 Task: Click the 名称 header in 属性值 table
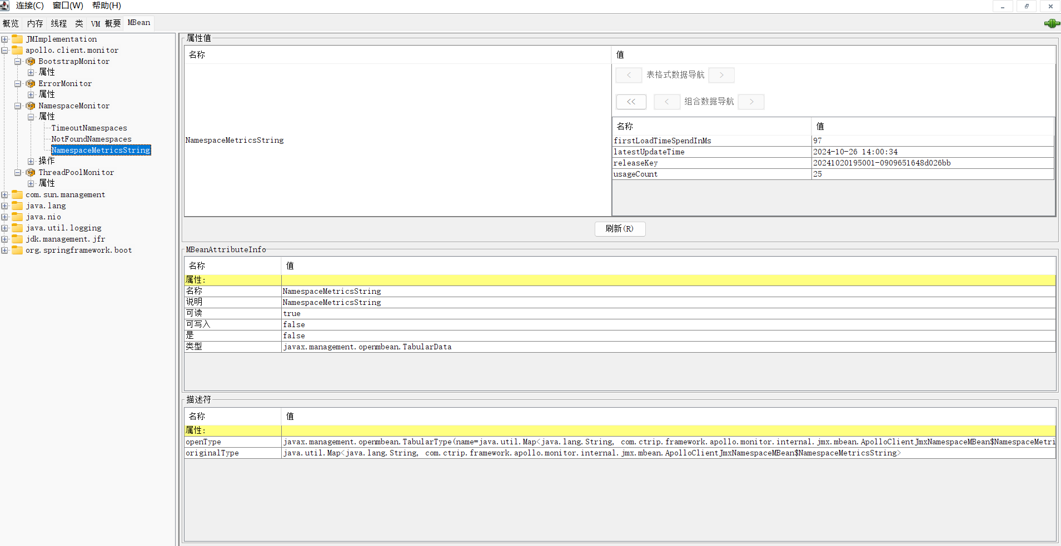pos(397,55)
